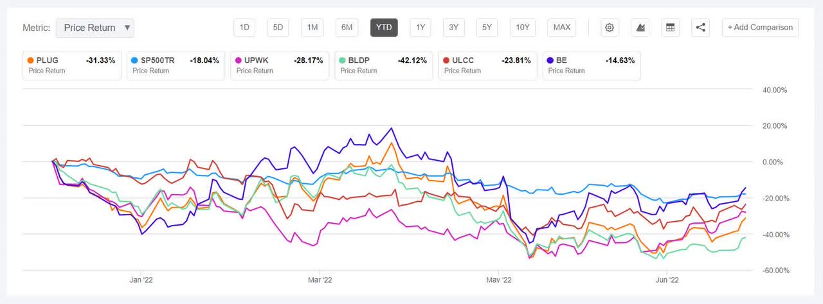
Task: Switch to the mountain area chart type
Action: pos(640,28)
